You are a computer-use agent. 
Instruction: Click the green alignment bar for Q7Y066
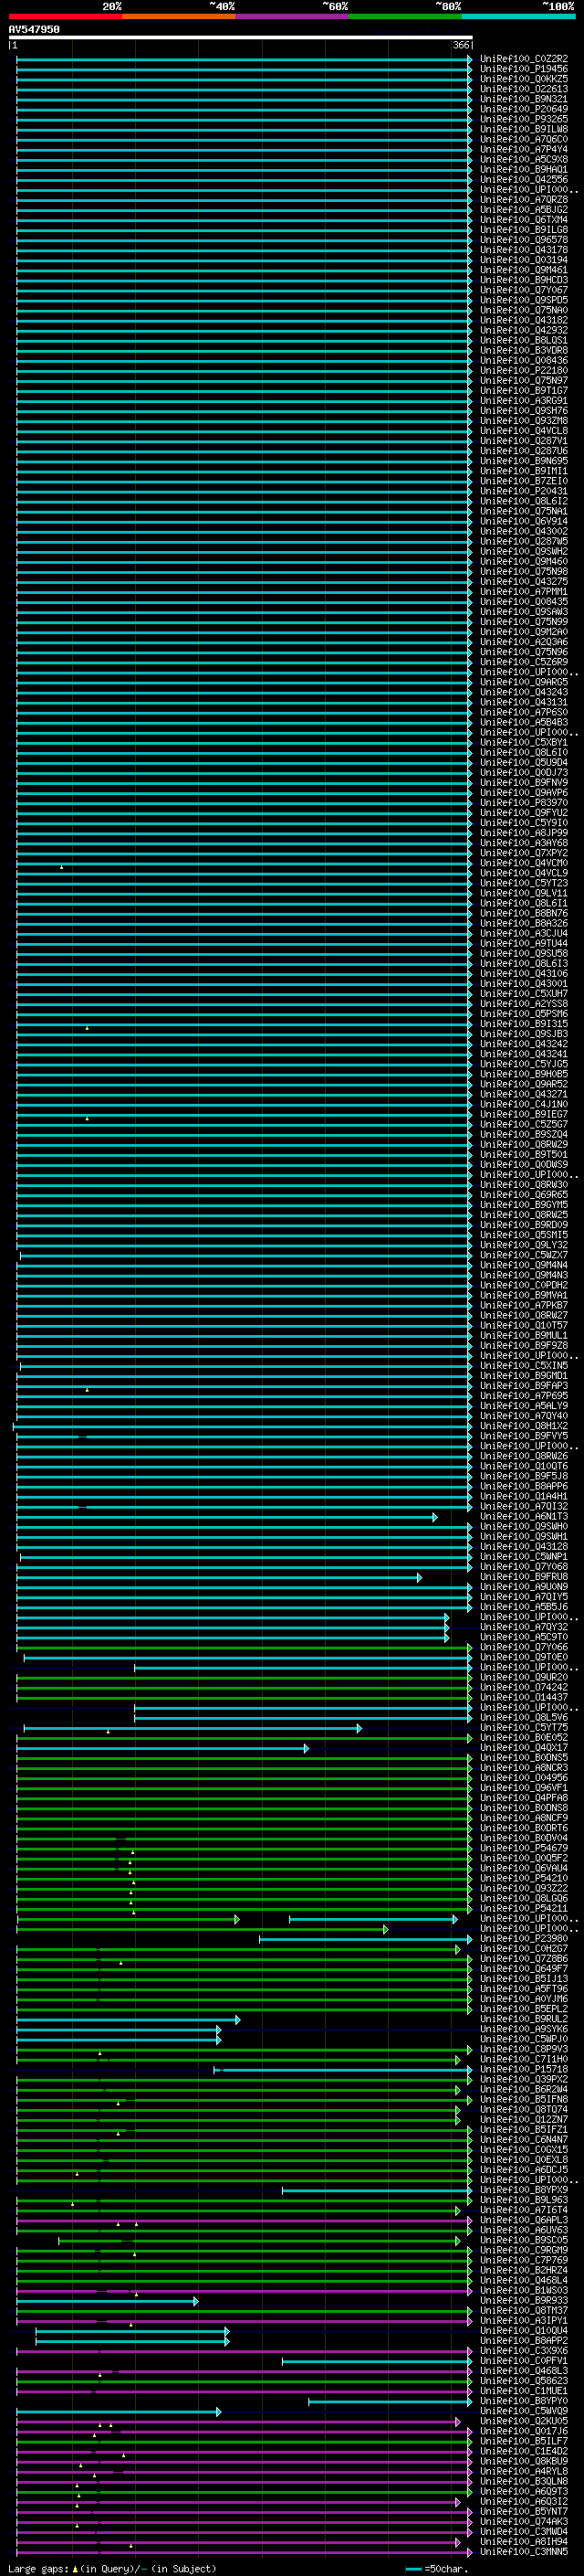tap(245, 1648)
